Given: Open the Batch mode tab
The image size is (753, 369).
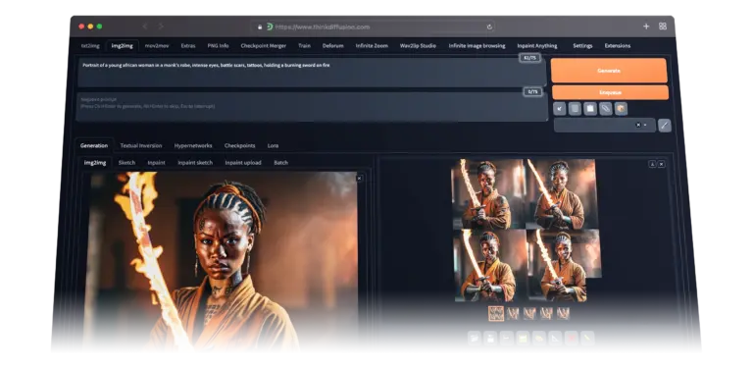Looking at the screenshot, I should coord(281,163).
